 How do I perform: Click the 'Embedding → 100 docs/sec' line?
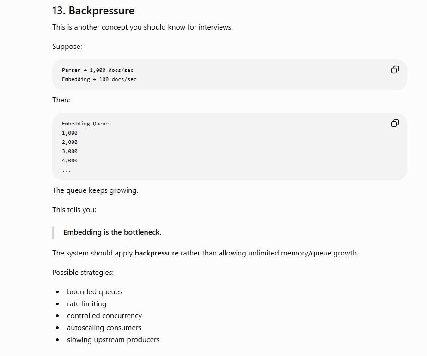pyautogui.click(x=99, y=79)
